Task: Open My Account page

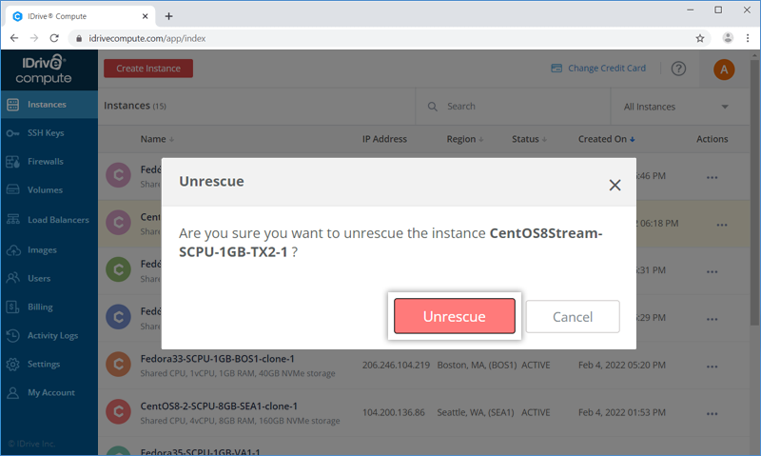Action: (51, 392)
